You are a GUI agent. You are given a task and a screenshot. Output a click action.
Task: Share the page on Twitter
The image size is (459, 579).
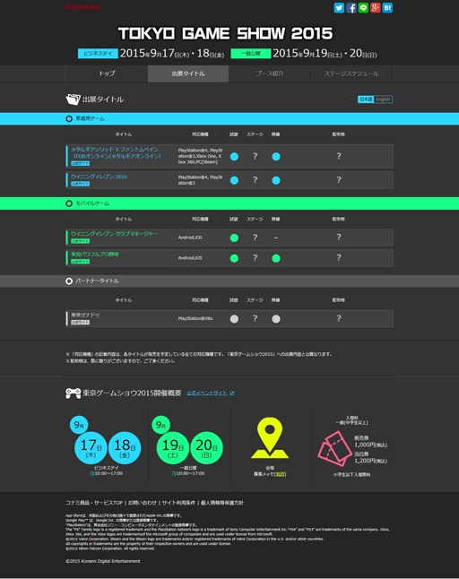pos(339,8)
